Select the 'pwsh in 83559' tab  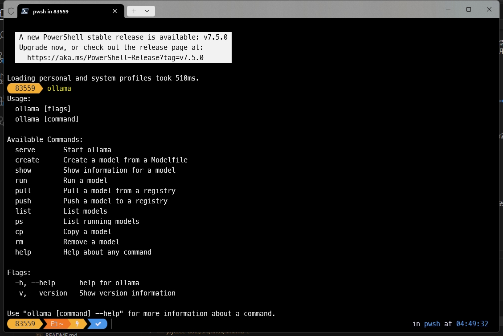[70, 11]
